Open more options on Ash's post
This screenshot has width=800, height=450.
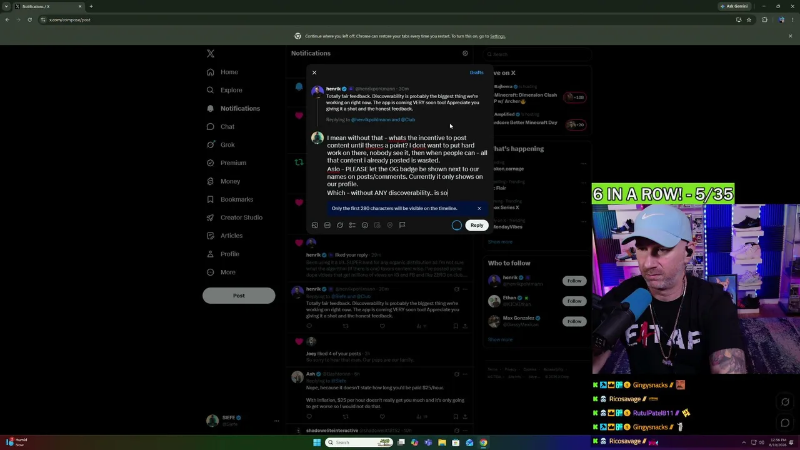pyautogui.click(x=465, y=374)
